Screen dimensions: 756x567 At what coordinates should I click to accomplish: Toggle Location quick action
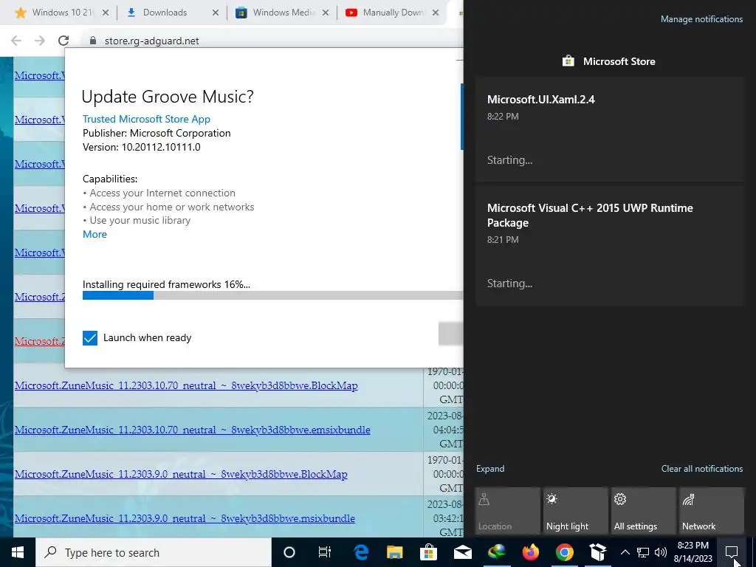click(x=508, y=511)
